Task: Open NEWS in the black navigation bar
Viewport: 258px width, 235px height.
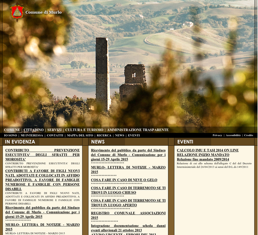Action: point(120,135)
